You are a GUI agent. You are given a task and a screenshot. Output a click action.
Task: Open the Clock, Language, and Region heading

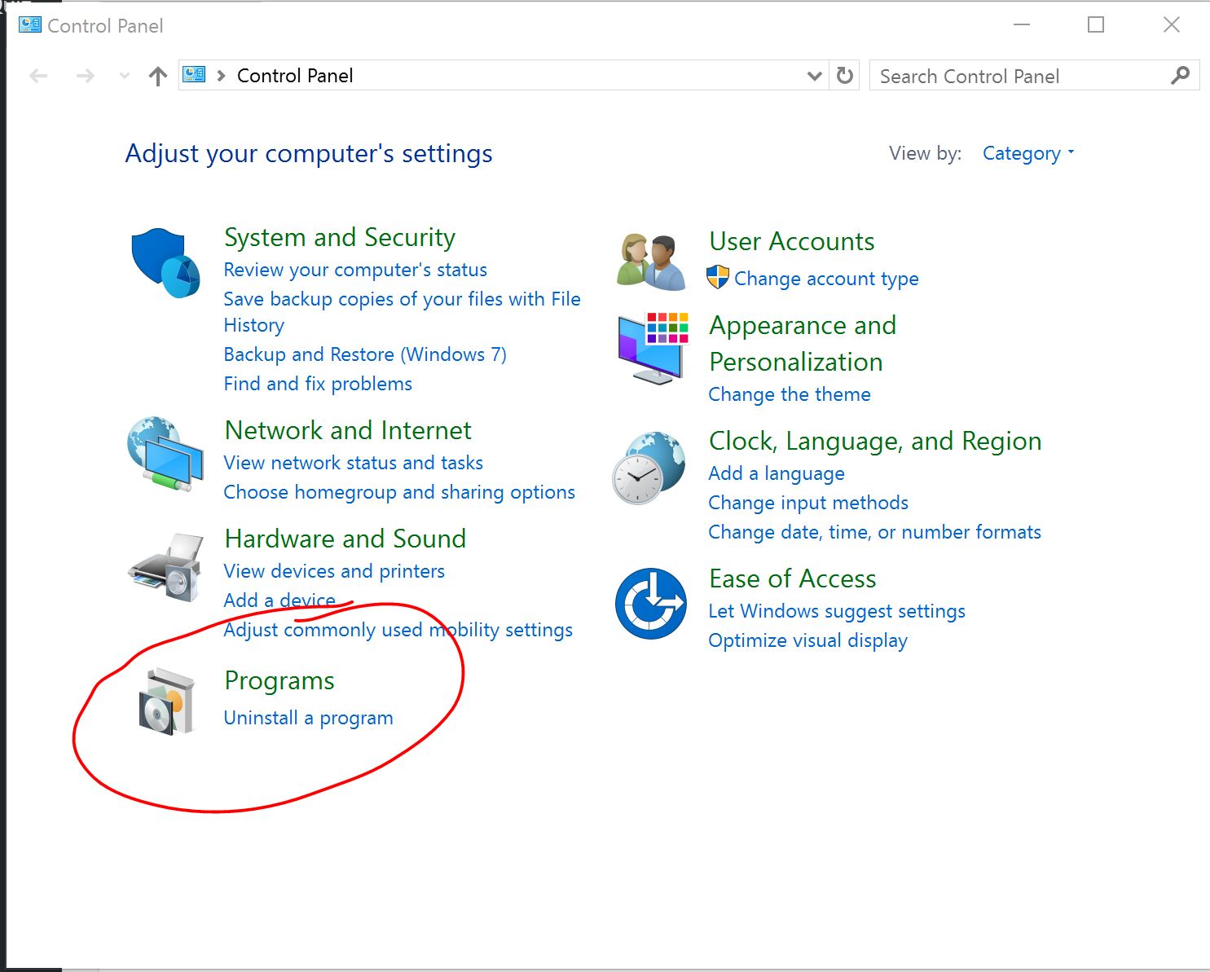pos(875,441)
